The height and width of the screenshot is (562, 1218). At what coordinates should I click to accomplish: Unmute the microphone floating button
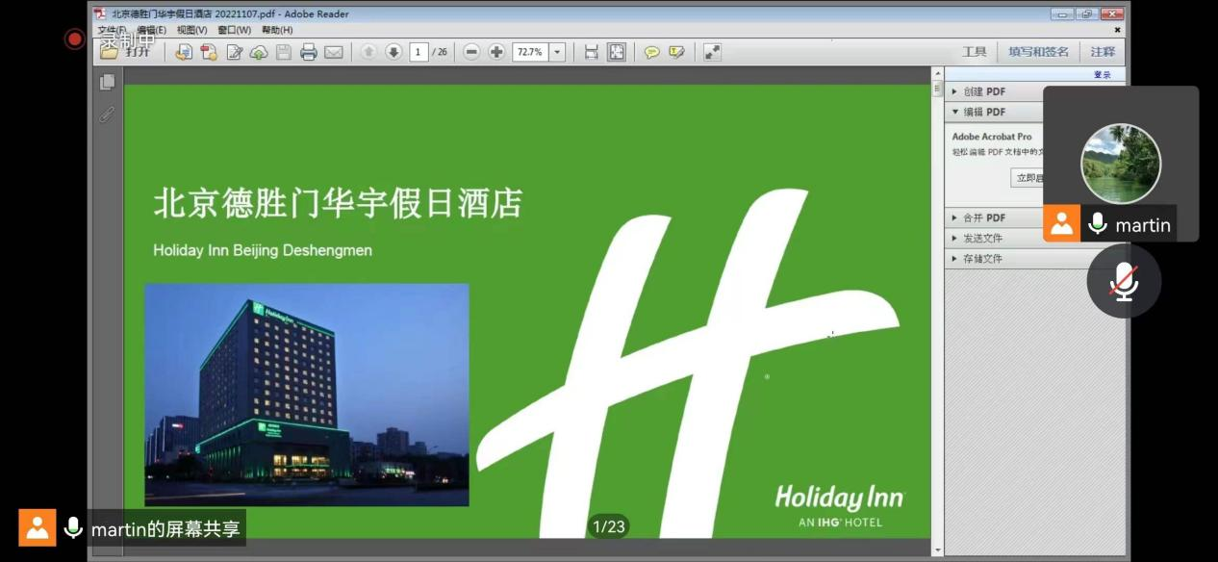1124,281
